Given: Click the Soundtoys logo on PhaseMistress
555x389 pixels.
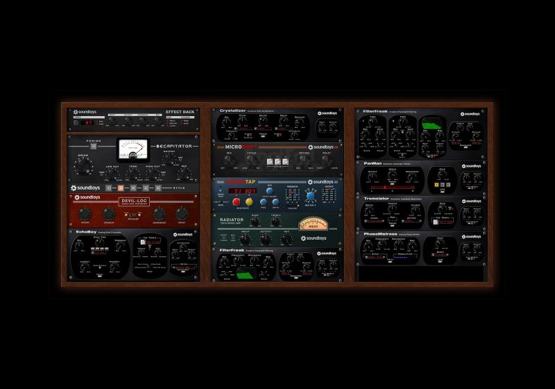Looking at the screenshot, I should point(471,237).
